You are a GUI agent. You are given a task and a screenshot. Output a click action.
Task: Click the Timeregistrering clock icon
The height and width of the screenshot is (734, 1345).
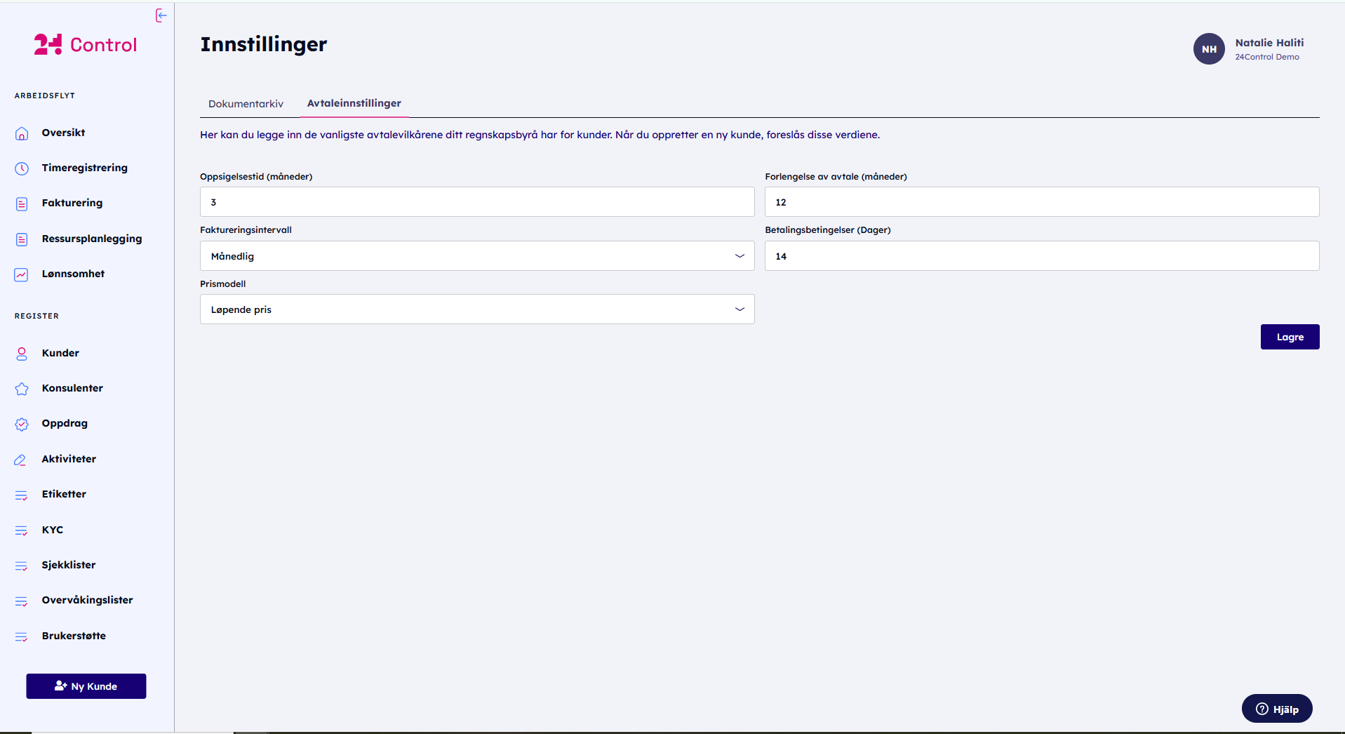pyautogui.click(x=22, y=168)
